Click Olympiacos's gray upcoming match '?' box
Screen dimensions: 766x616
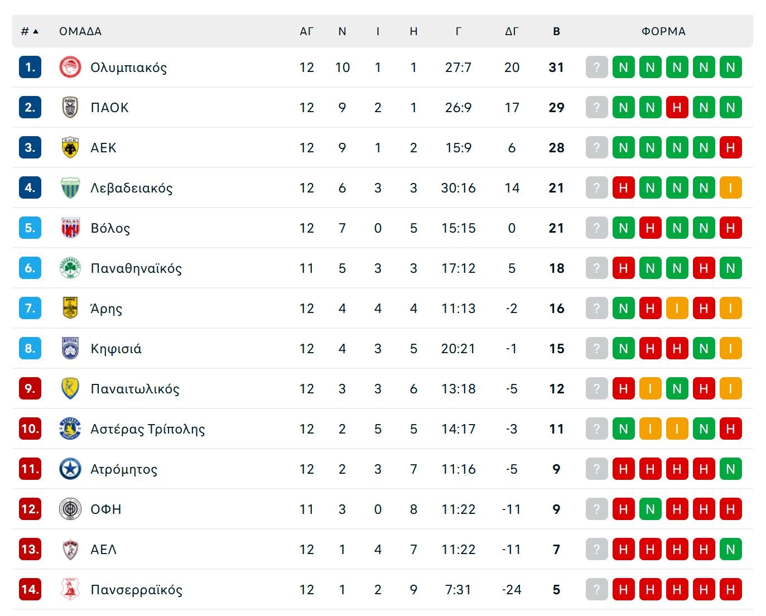click(x=596, y=68)
